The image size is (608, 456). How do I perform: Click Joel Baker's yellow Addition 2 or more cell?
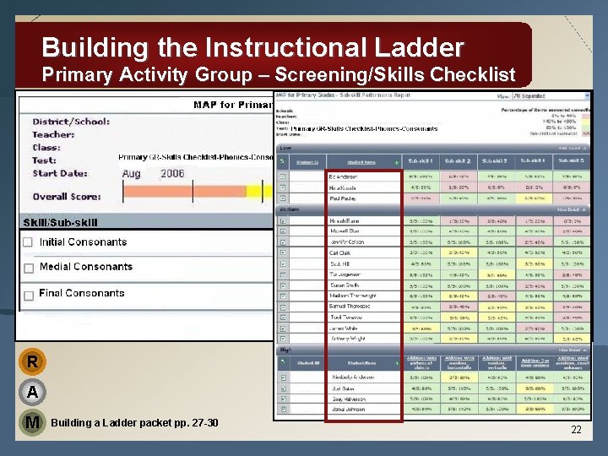(535, 388)
